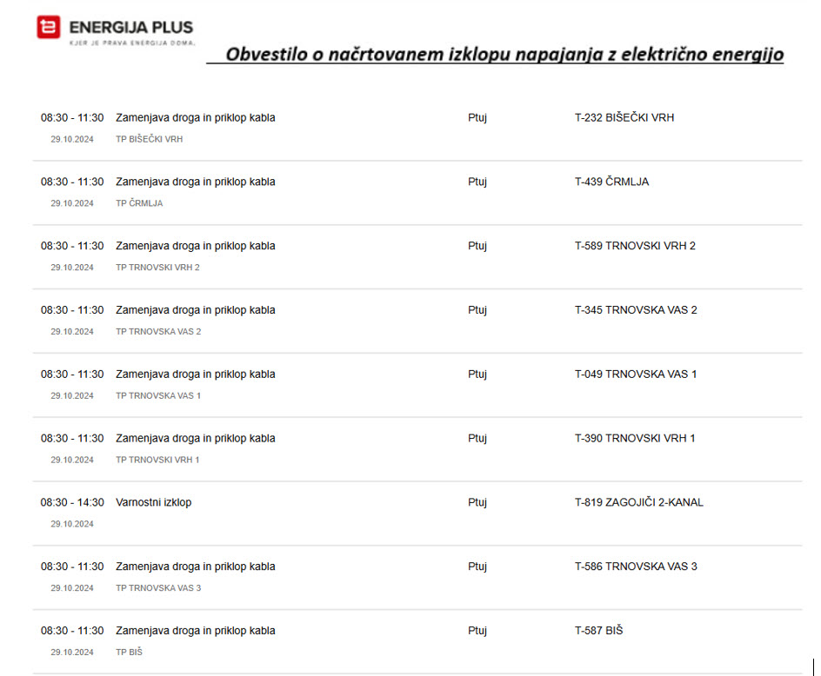Click the date 29.10.2024 in the T-232 row
The image size is (821, 676).
[x=72, y=139]
